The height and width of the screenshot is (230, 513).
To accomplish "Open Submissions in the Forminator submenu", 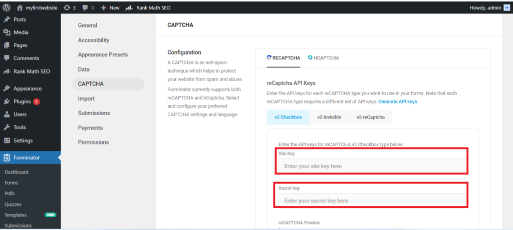I will [x=18, y=225].
